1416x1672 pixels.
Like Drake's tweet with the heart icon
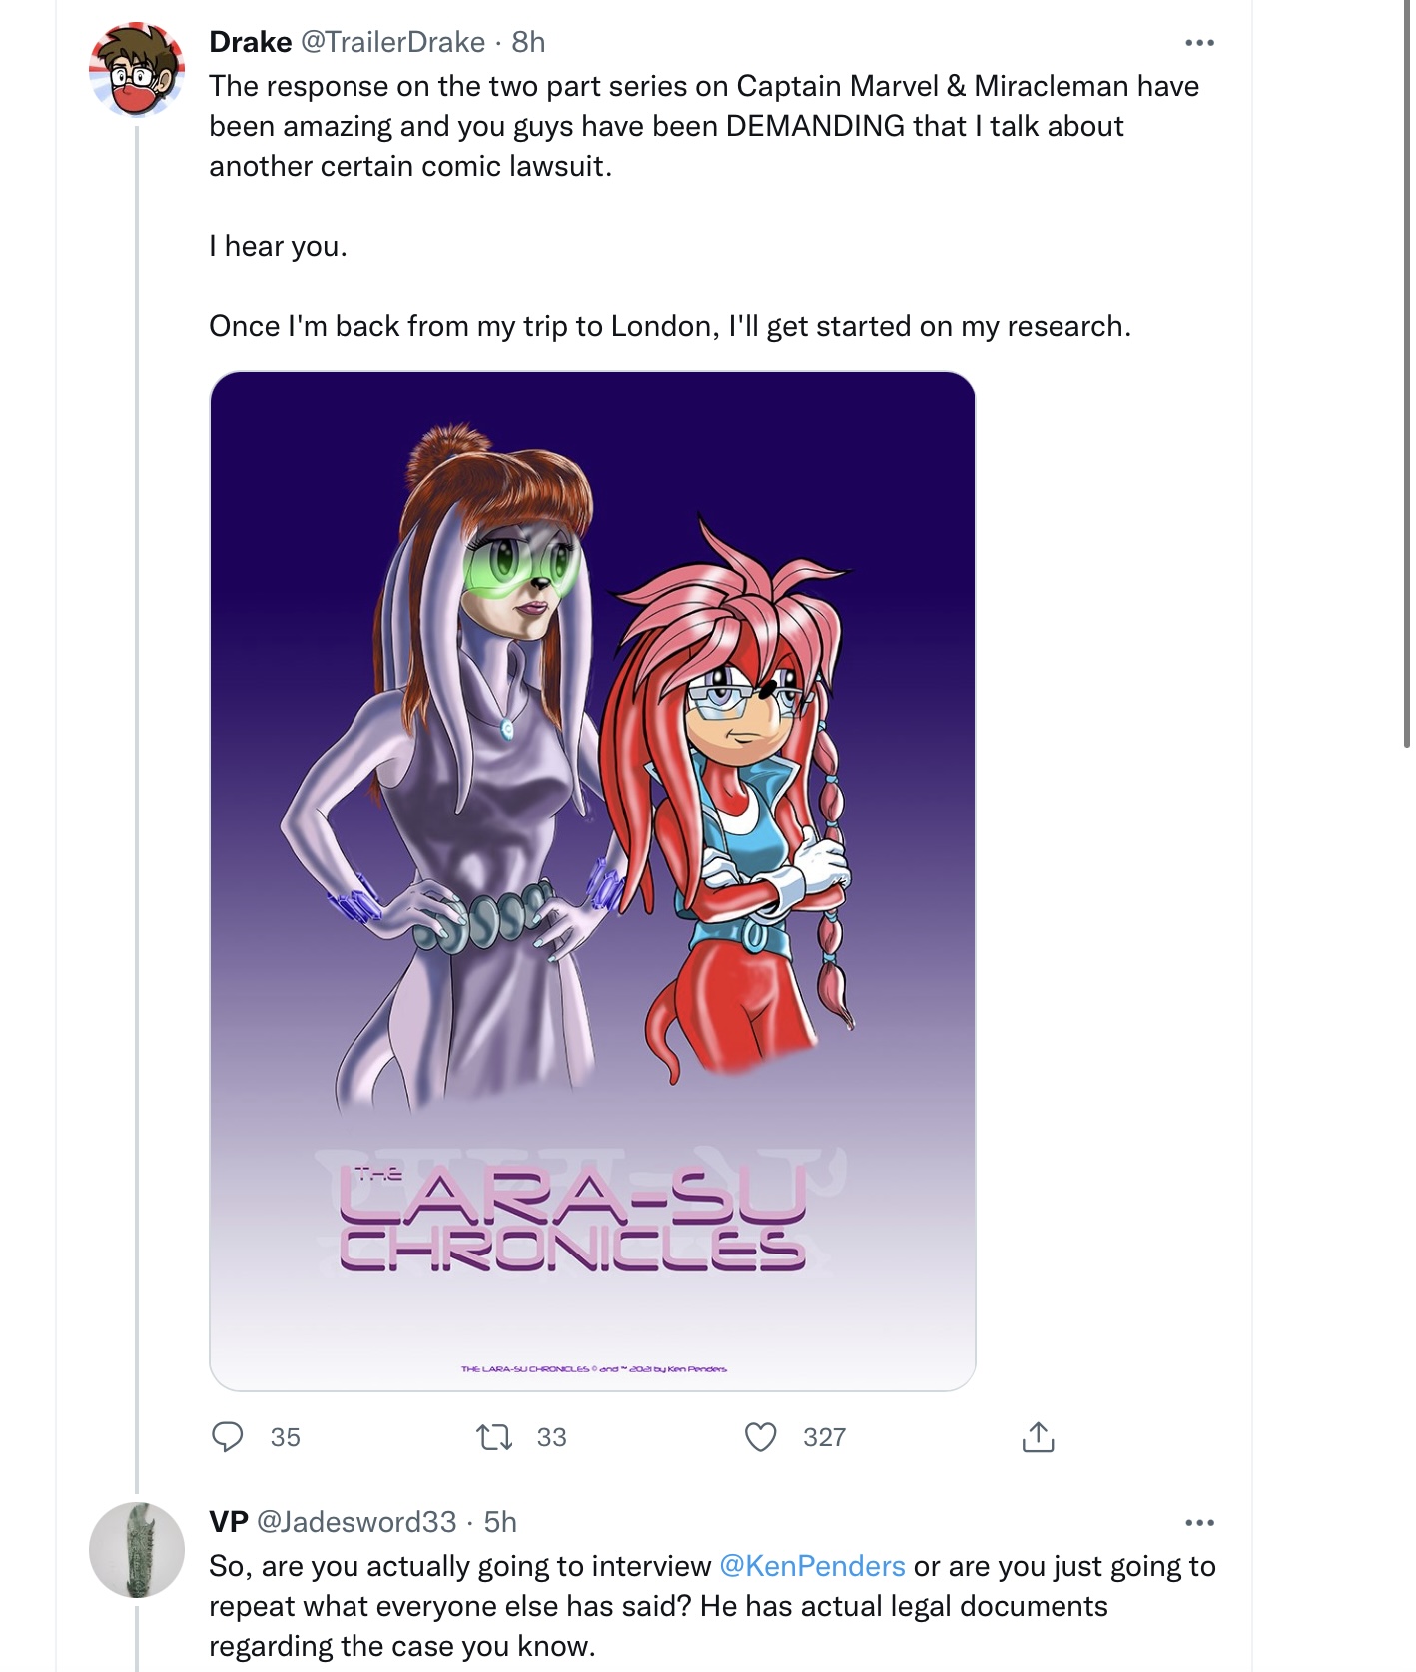coord(760,1437)
